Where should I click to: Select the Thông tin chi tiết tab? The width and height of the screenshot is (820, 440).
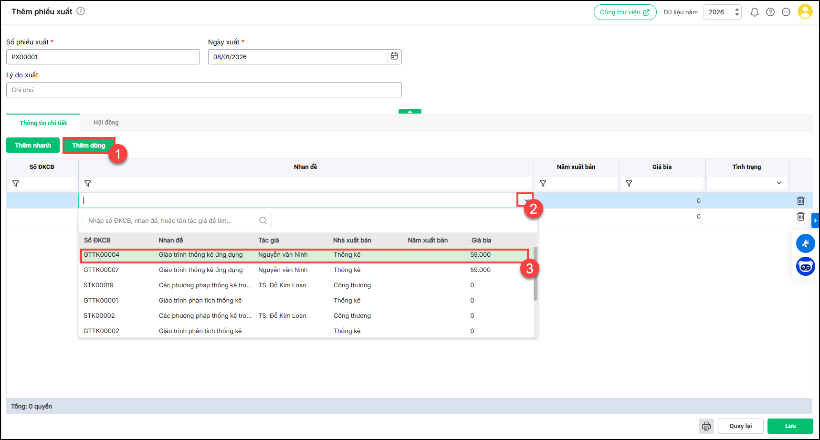(x=43, y=123)
